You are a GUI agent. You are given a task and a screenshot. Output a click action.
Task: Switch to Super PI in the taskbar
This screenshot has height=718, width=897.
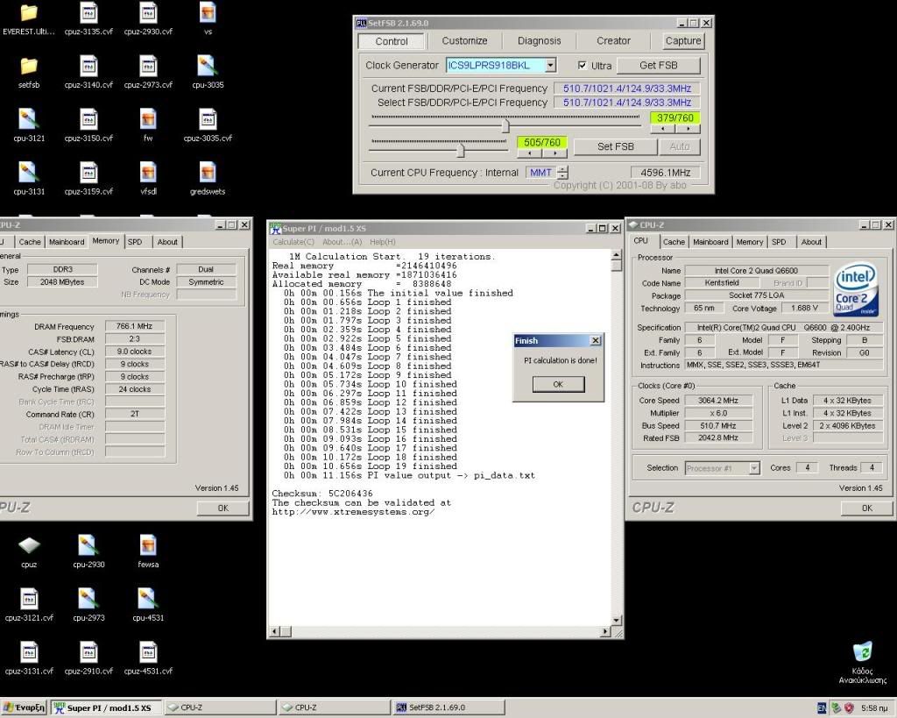106,707
